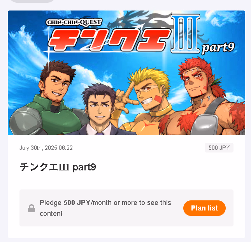The width and height of the screenshot is (251, 242).
Task: Click the blond character's gold choker
Action: coord(161,111)
